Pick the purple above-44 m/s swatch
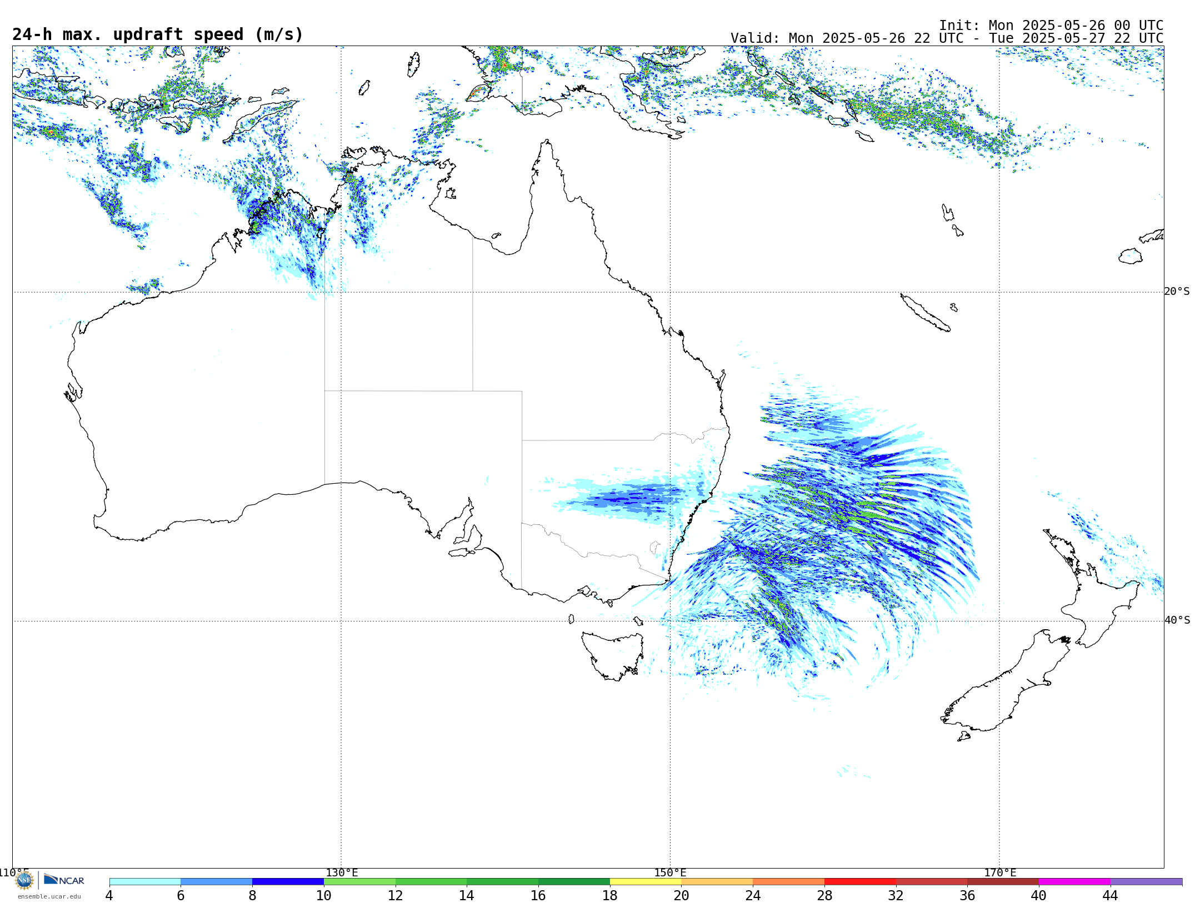This screenshot has height=903, width=1200. pos(1147,882)
